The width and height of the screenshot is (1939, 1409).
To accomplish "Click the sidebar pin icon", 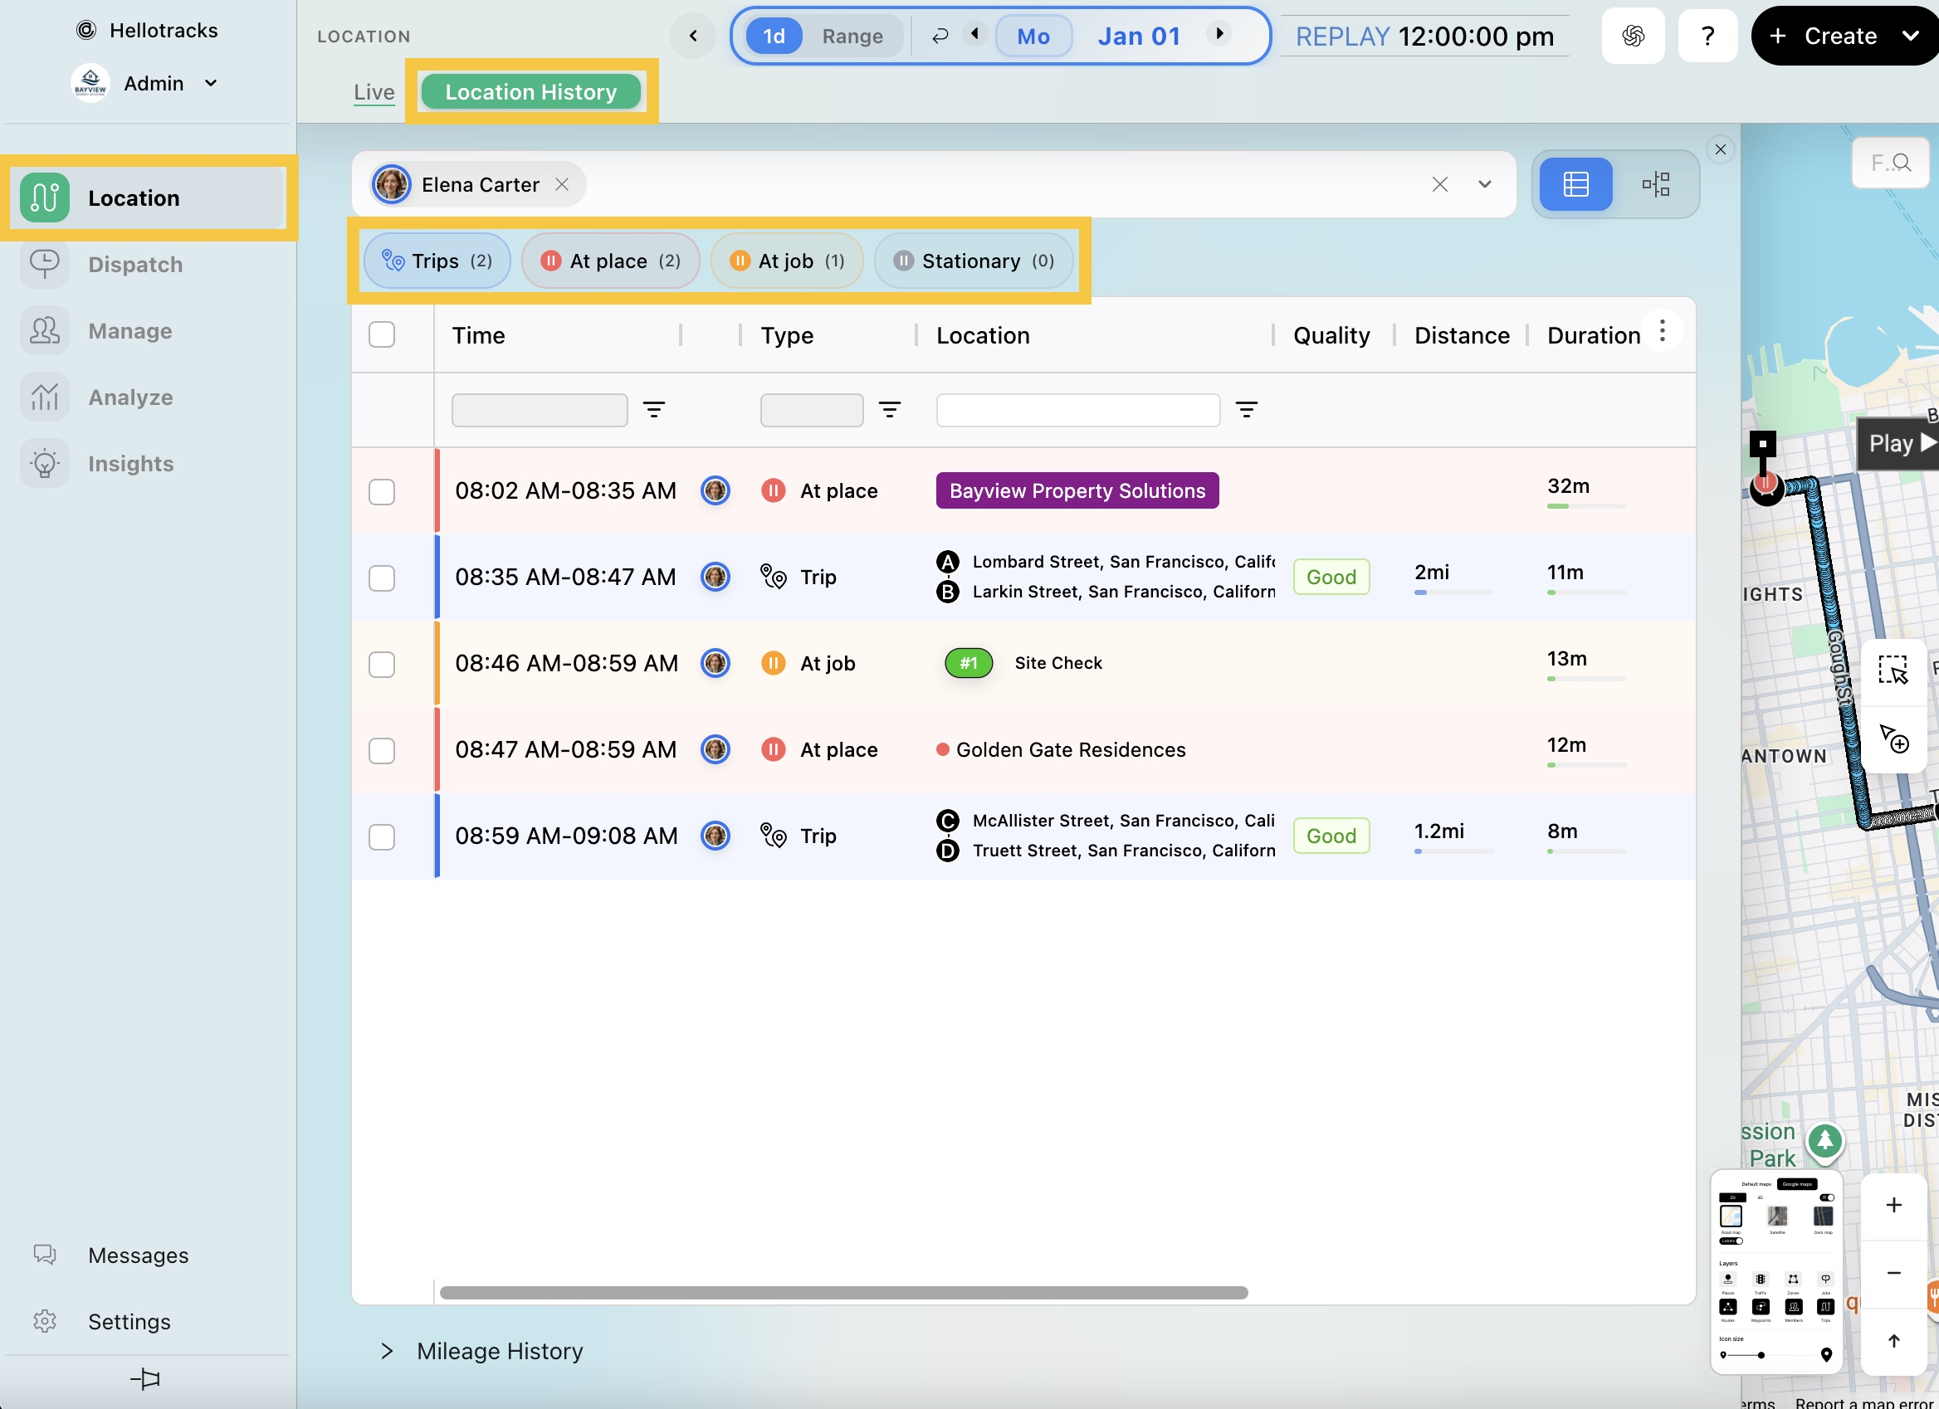I will [x=145, y=1378].
